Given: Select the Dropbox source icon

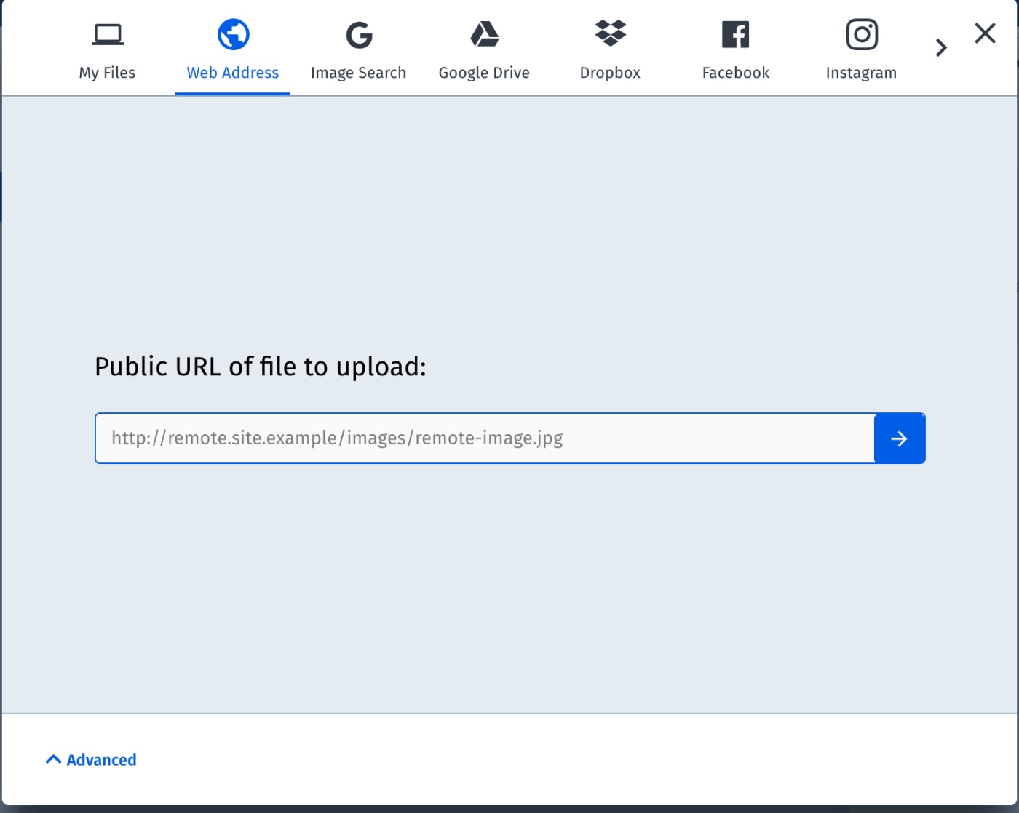Looking at the screenshot, I should click(x=611, y=33).
